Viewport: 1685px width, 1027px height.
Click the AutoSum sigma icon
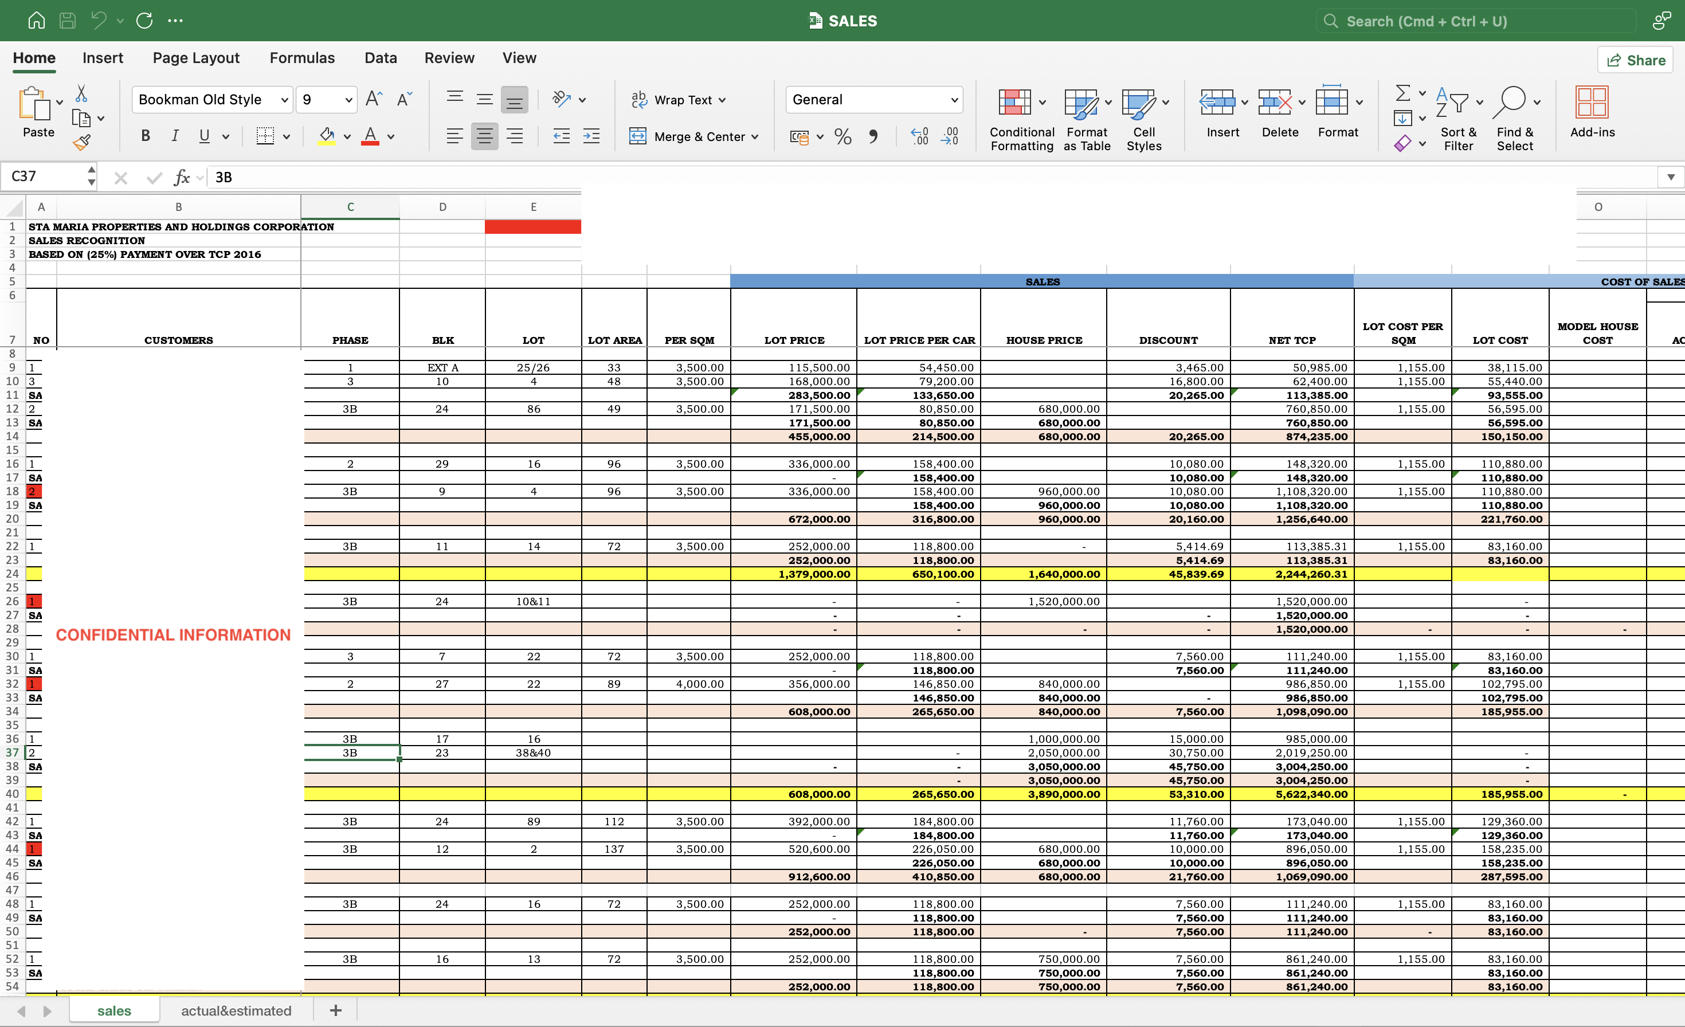(x=1402, y=93)
